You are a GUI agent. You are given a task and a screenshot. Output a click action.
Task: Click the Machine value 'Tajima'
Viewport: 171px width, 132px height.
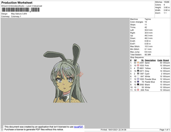pos(148,19)
